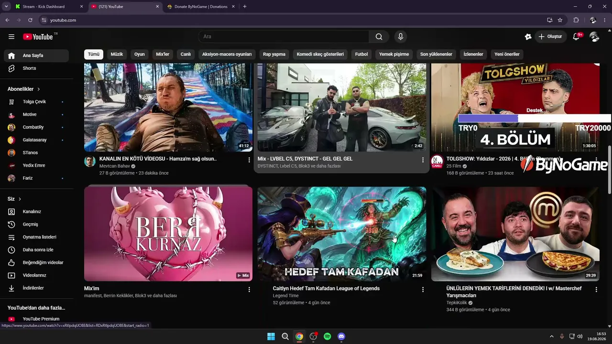Click the browser address bar

pos(292,20)
